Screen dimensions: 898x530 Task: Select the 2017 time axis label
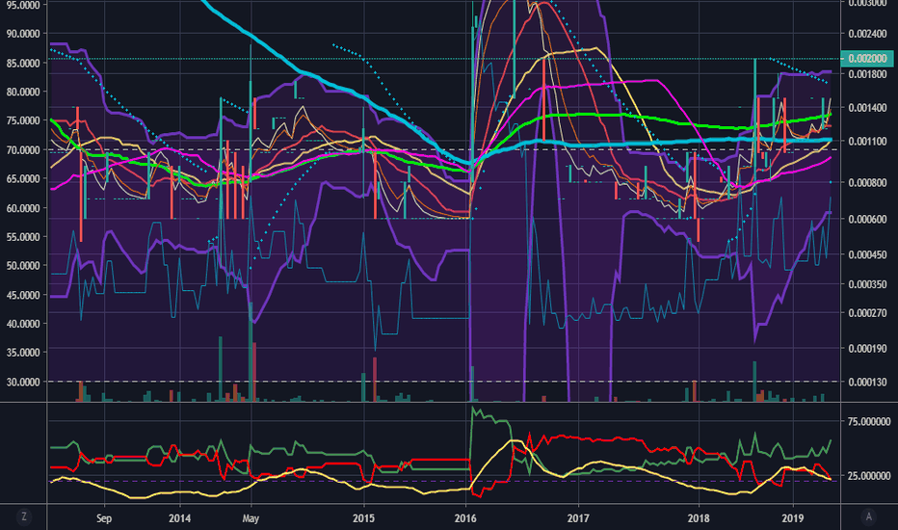[x=578, y=518]
